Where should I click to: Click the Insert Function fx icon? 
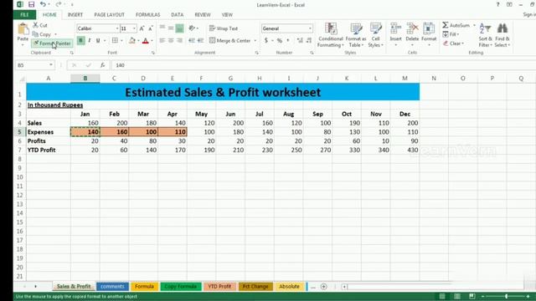point(102,65)
